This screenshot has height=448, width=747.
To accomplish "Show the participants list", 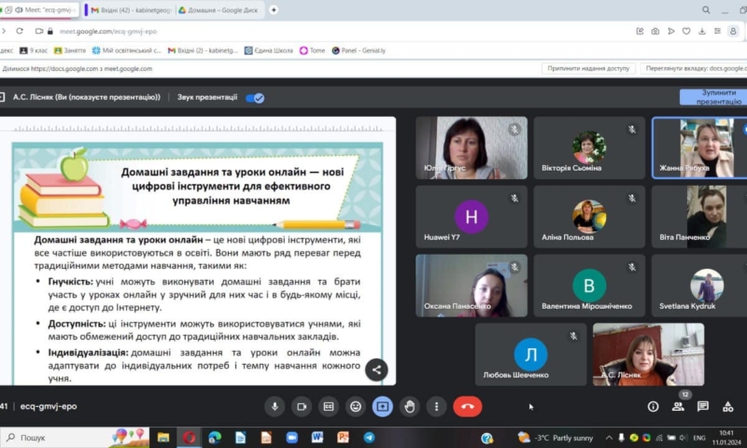I will pyautogui.click(x=678, y=407).
